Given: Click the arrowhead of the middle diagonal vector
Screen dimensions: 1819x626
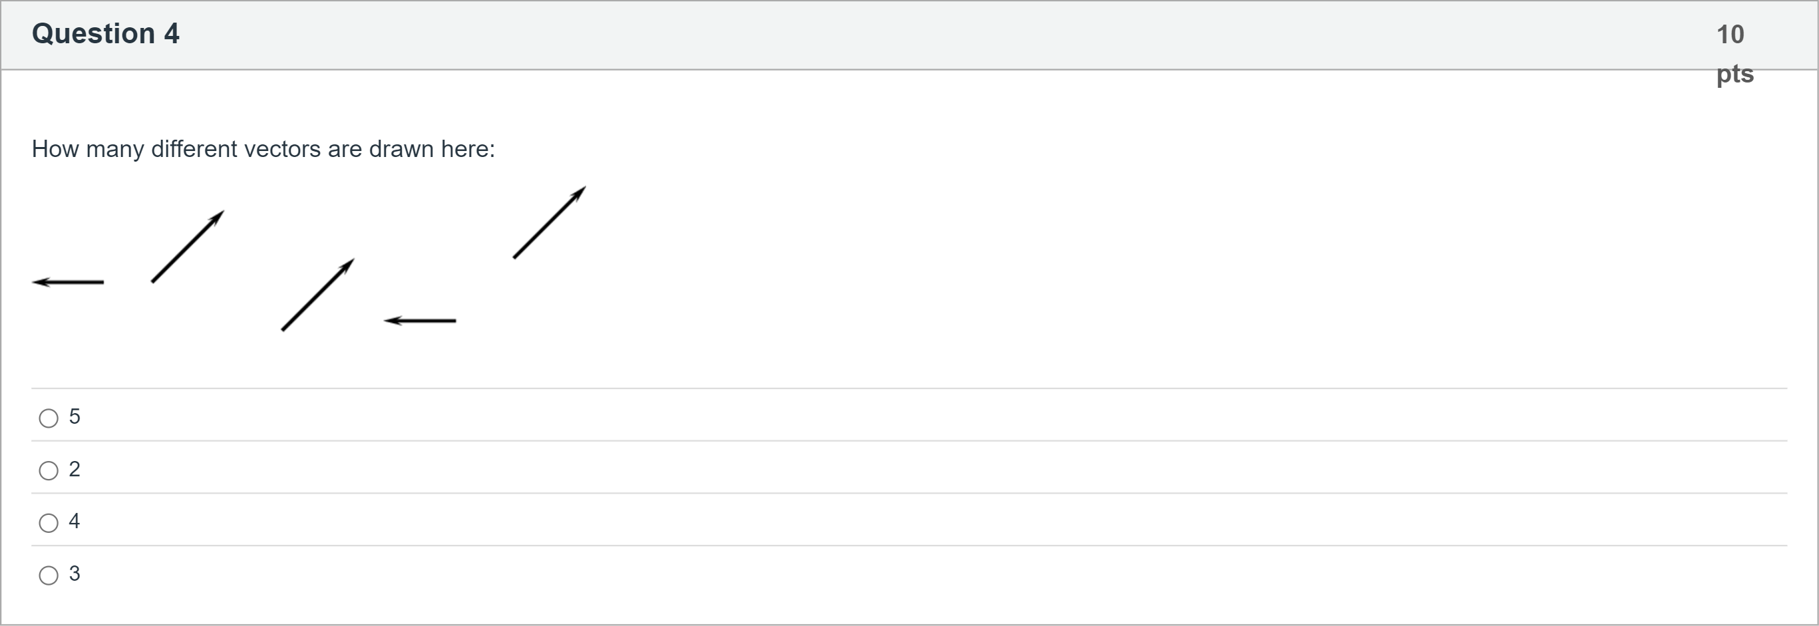Looking at the screenshot, I should pyautogui.click(x=347, y=265).
